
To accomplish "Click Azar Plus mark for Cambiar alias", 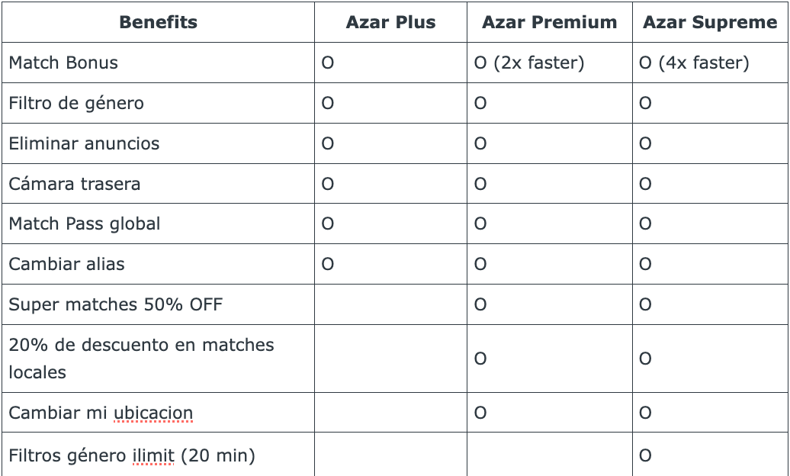I will 328,264.
